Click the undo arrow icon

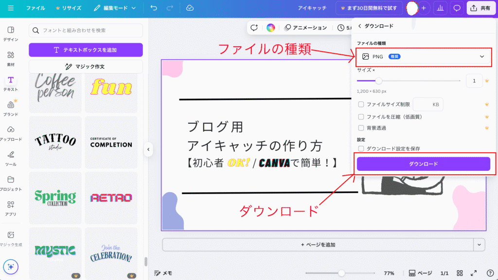[x=154, y=8]
